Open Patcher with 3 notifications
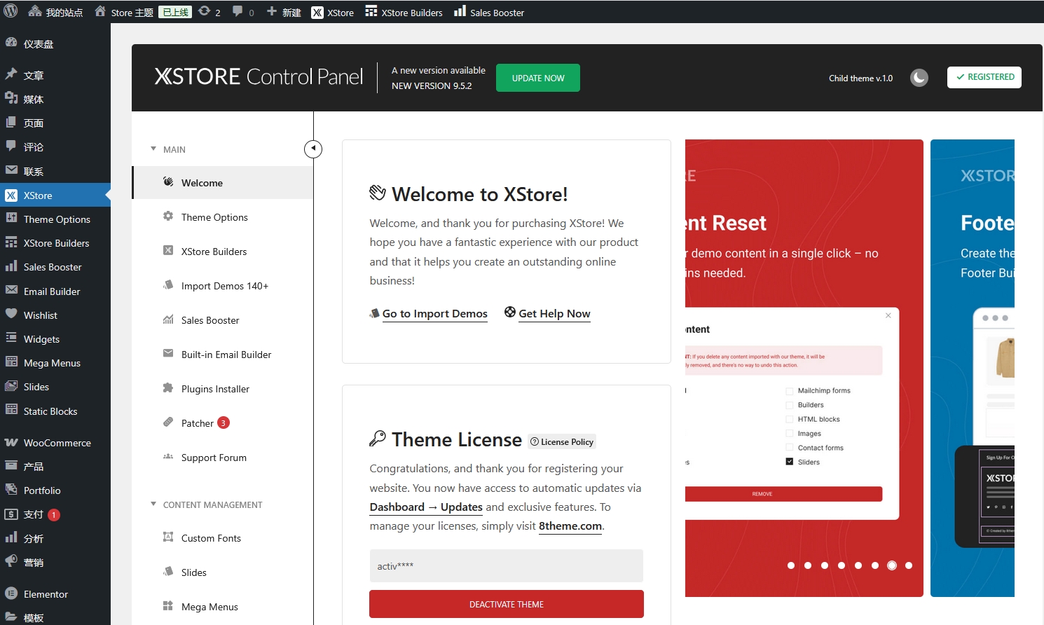The width and height of the screenshot is (1044, 625). (x=223, y=423)
